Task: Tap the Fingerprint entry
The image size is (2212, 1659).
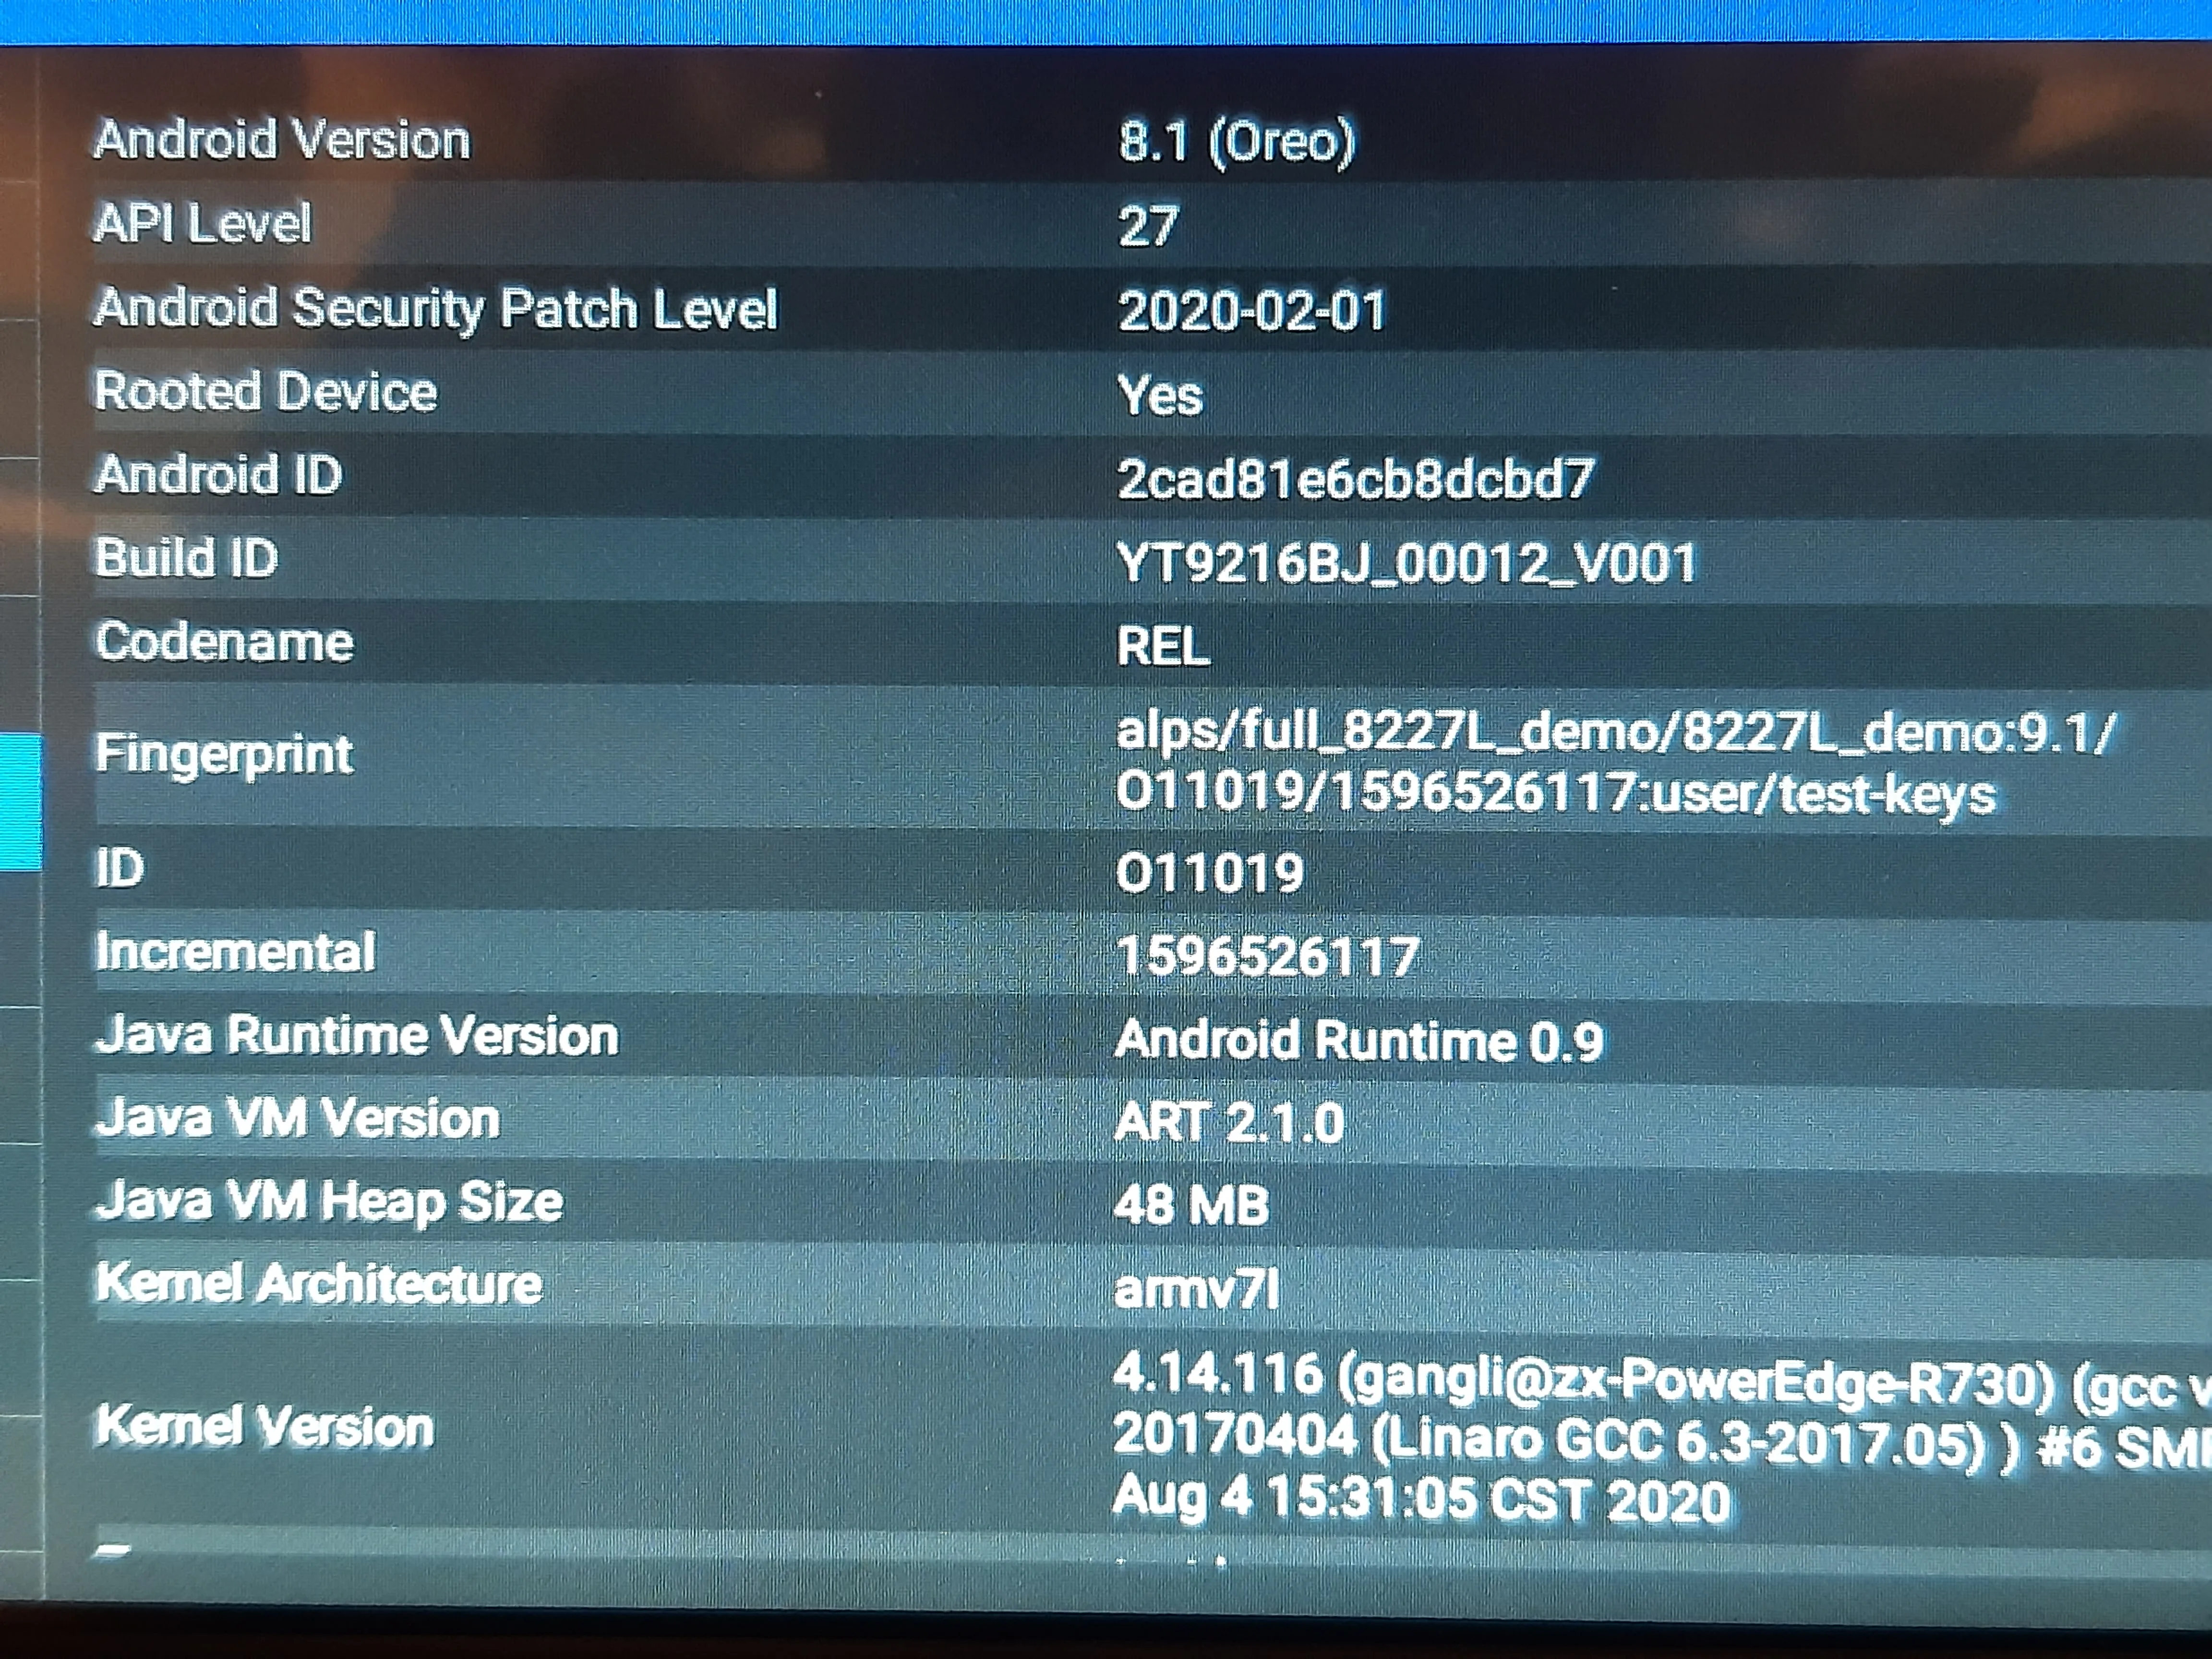Action: 225,754
